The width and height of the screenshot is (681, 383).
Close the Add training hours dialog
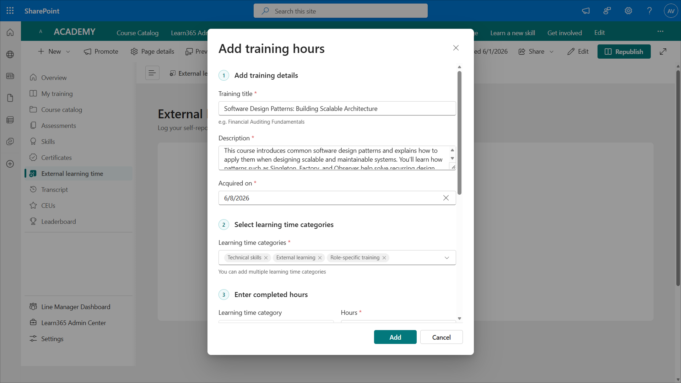point(456,48)
